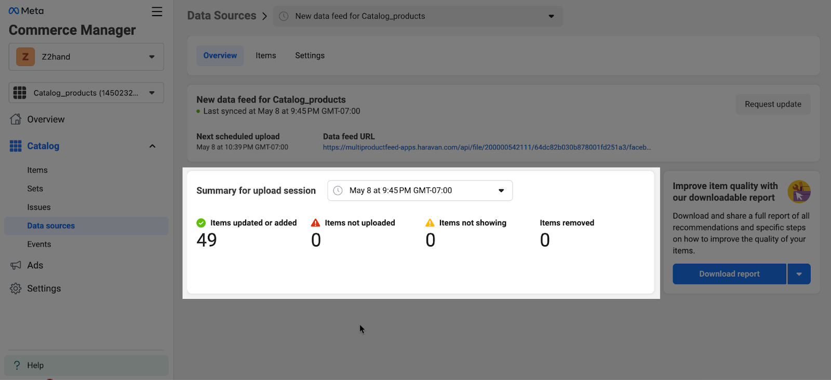
Task: Expand the Download report arrow options
Action: coord(799,274)
